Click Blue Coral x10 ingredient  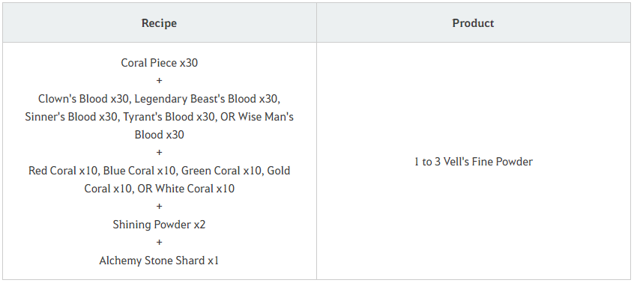tap(139, 171)
